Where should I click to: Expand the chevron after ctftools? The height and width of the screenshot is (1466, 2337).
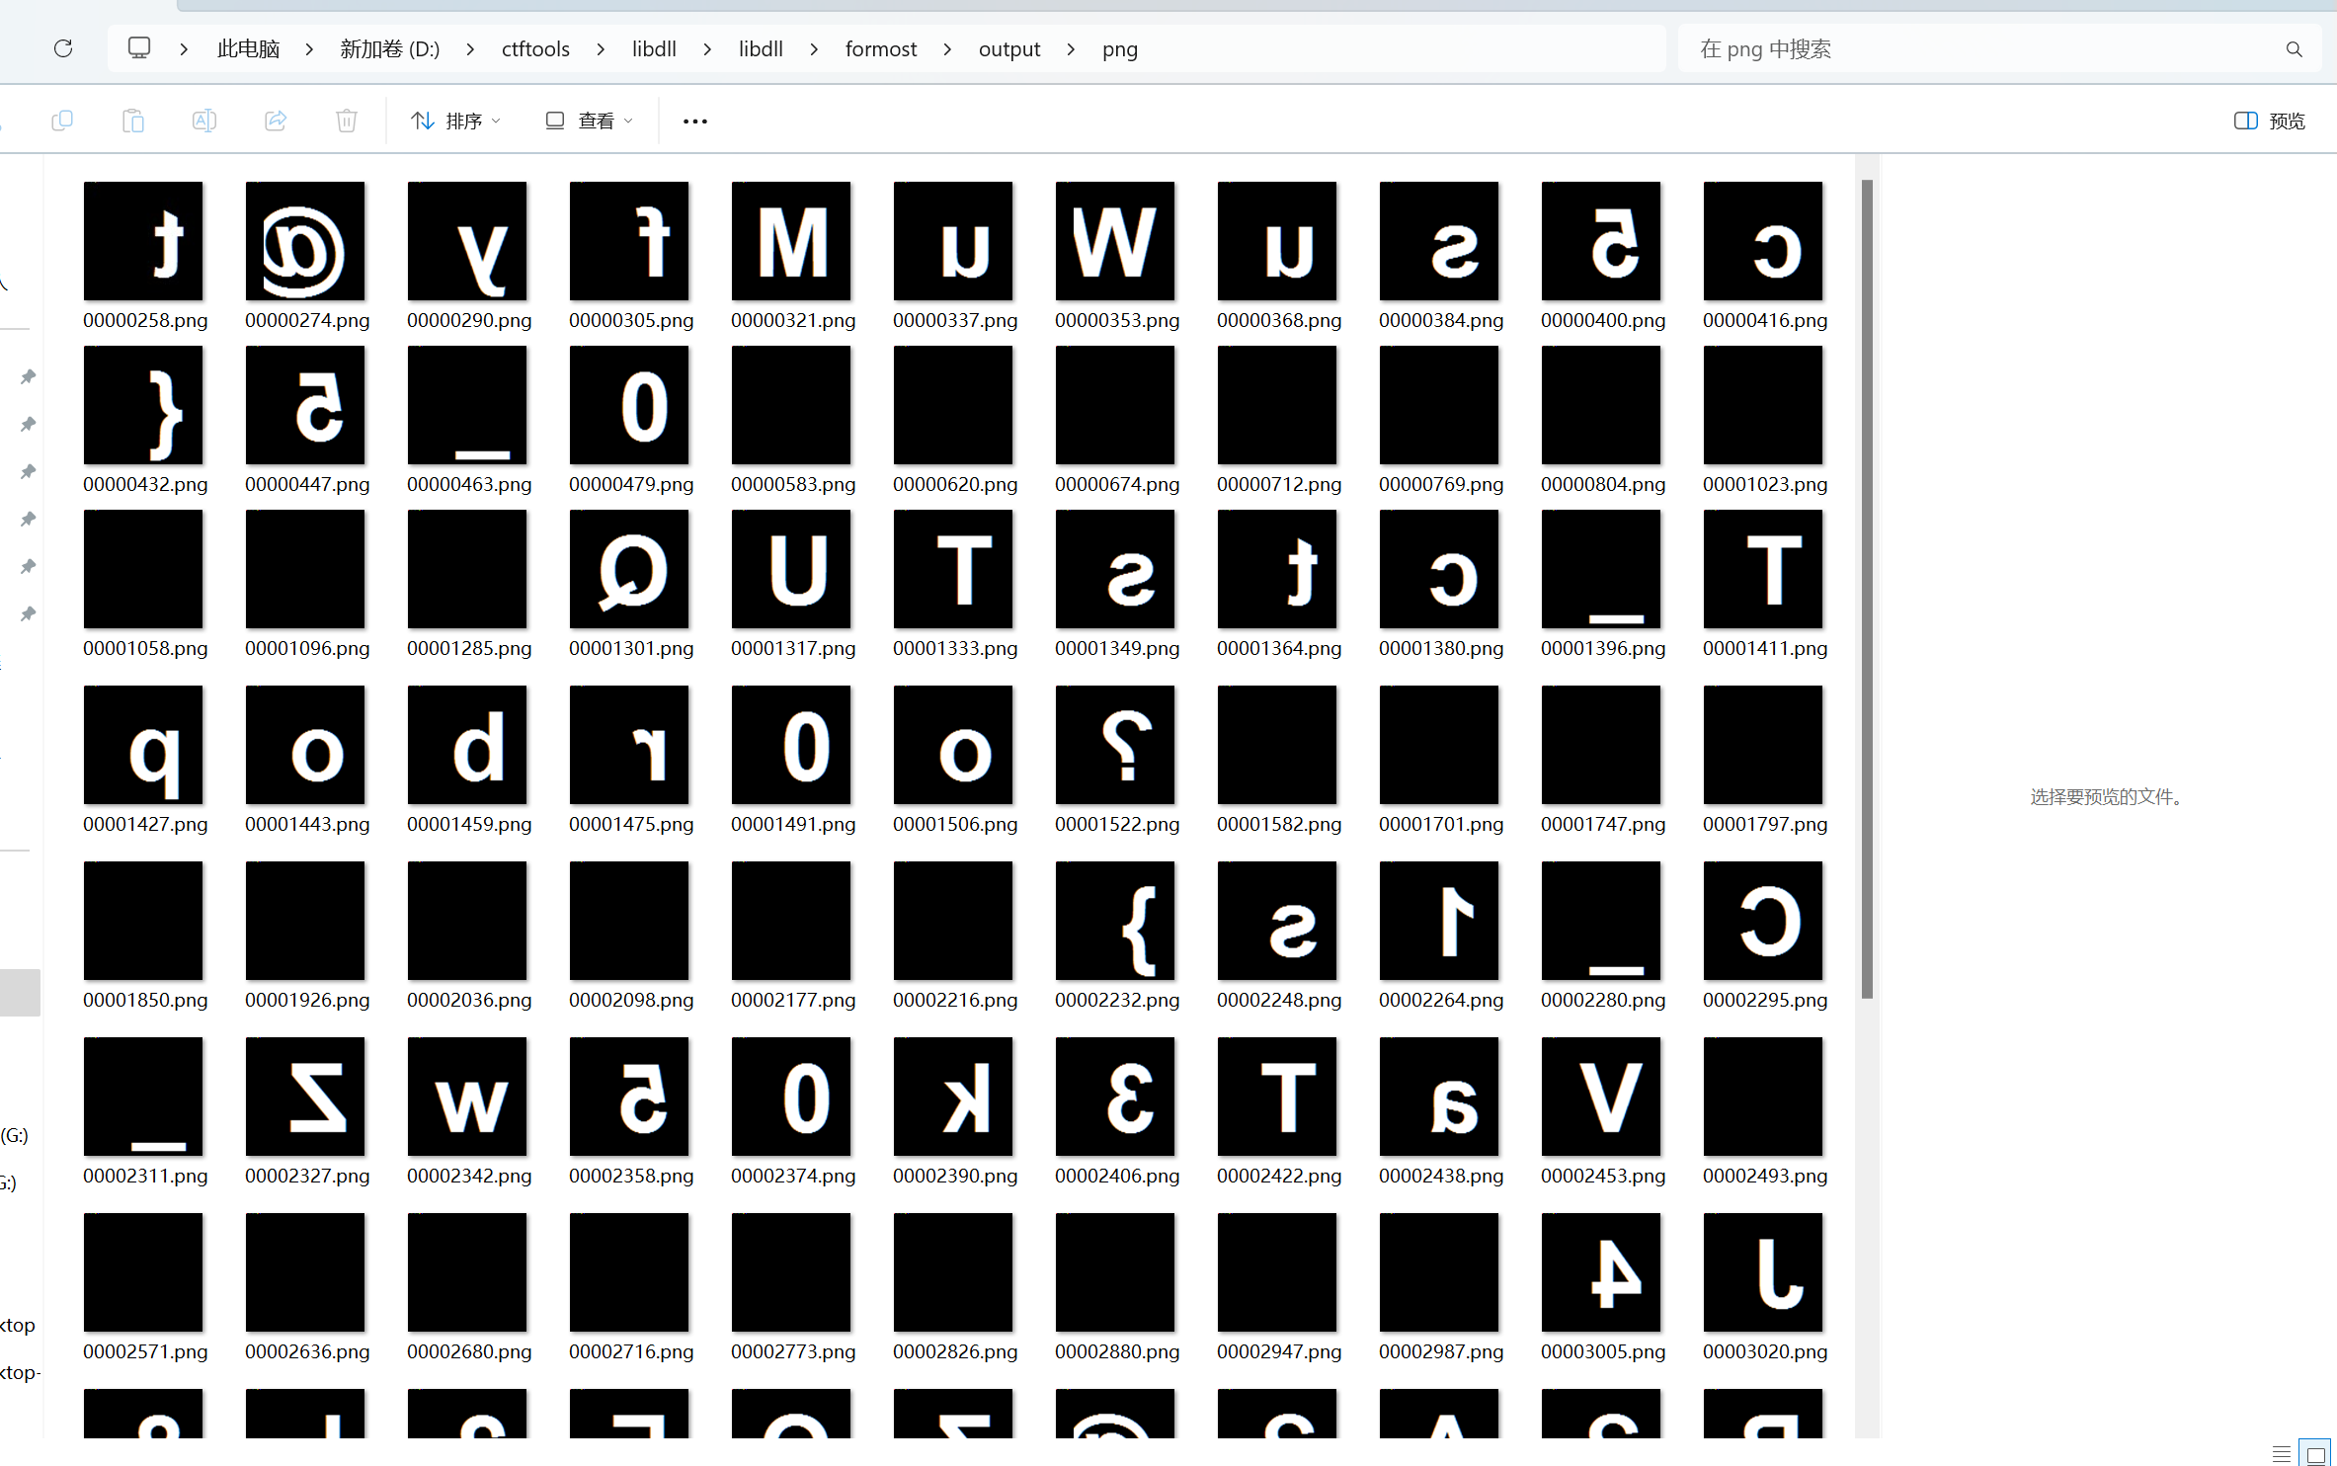601,48
